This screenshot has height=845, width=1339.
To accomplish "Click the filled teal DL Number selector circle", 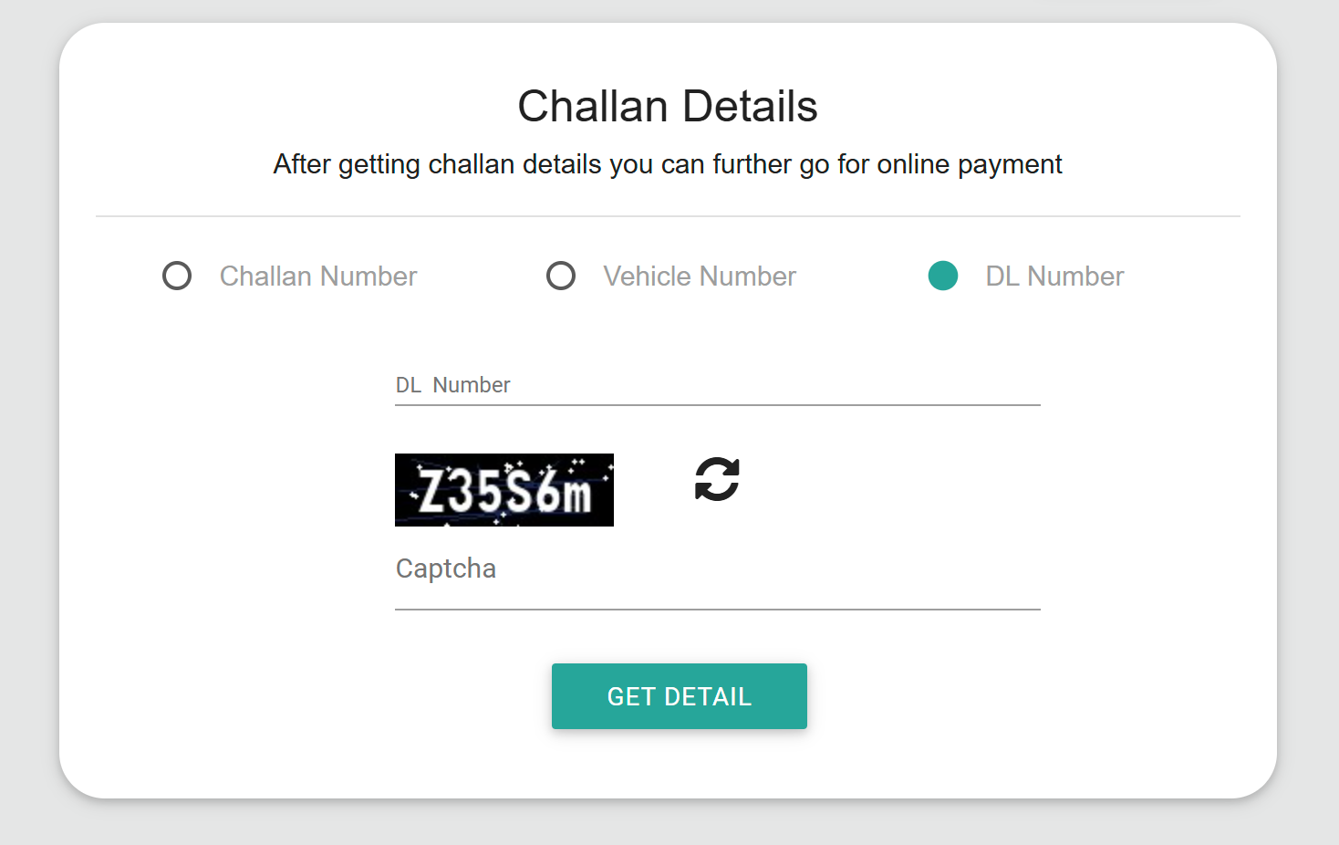I will [943, 276].
